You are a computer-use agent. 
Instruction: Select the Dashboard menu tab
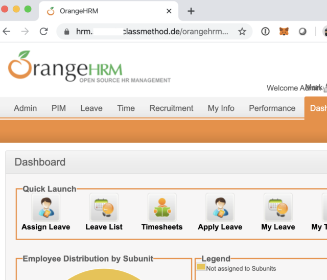[316, 108]
